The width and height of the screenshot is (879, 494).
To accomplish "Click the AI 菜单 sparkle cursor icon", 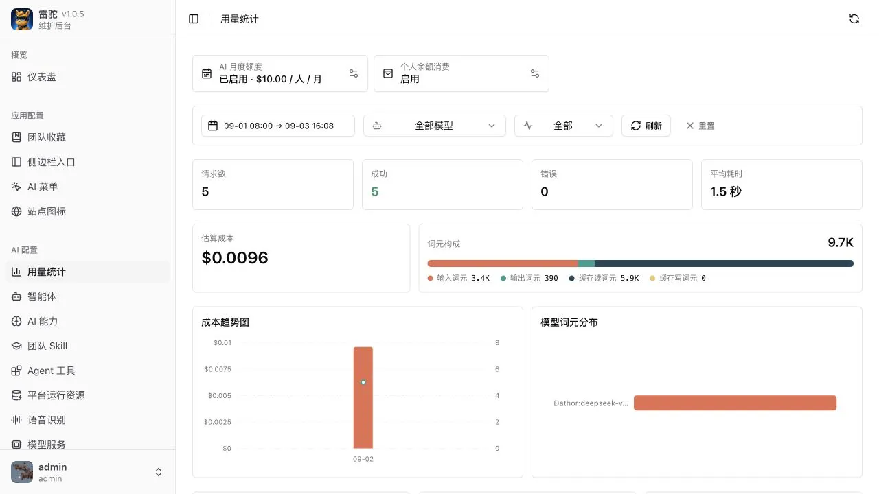I will (16, 187).
